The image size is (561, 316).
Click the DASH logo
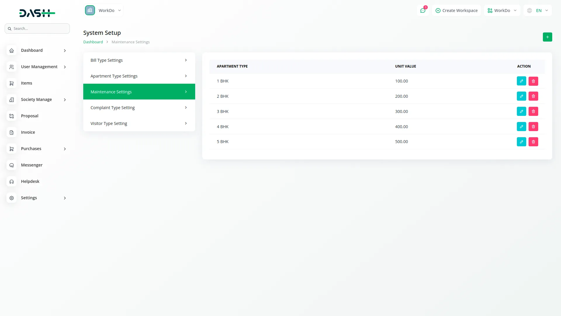[37, 13]
